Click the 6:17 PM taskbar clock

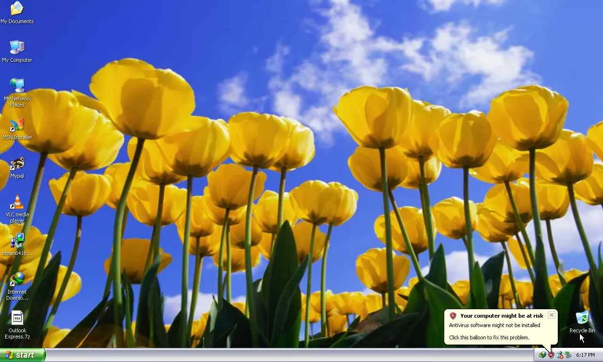586,355
